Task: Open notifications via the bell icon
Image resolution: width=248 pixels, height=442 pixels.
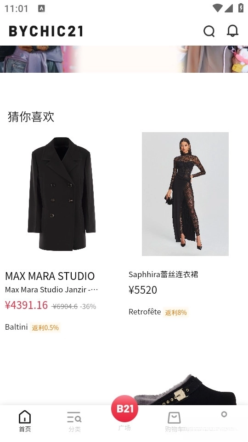Action: click(232, 31)
